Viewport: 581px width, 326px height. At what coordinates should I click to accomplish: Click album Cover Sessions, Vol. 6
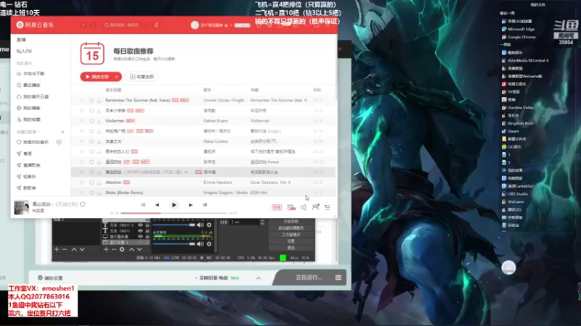tap(270, 183)
